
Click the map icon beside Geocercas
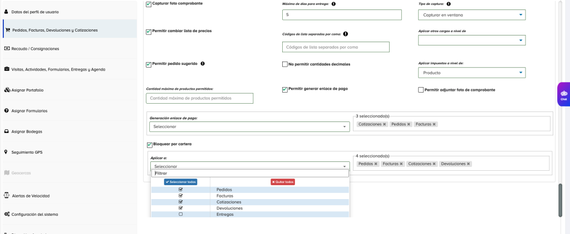pyautogui.click(x=7, y=173)
